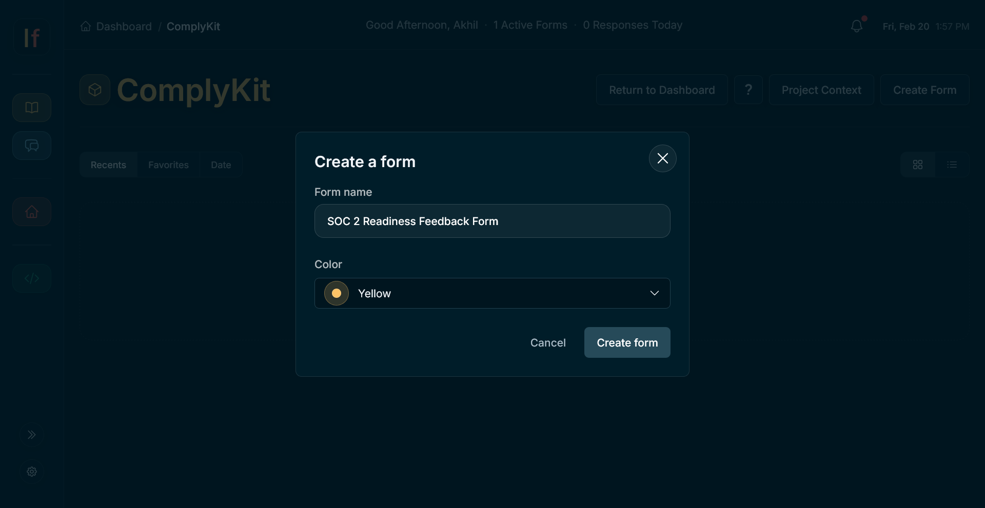Click the ComplyKit cube logo icon
The width and height of the screenshot is (985, 508).
[94, 89]
